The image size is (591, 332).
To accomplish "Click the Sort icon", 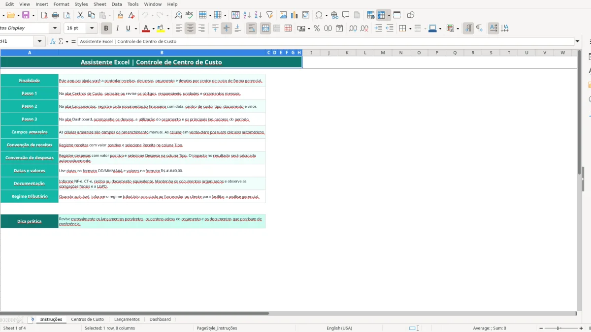I will [236, 15].
